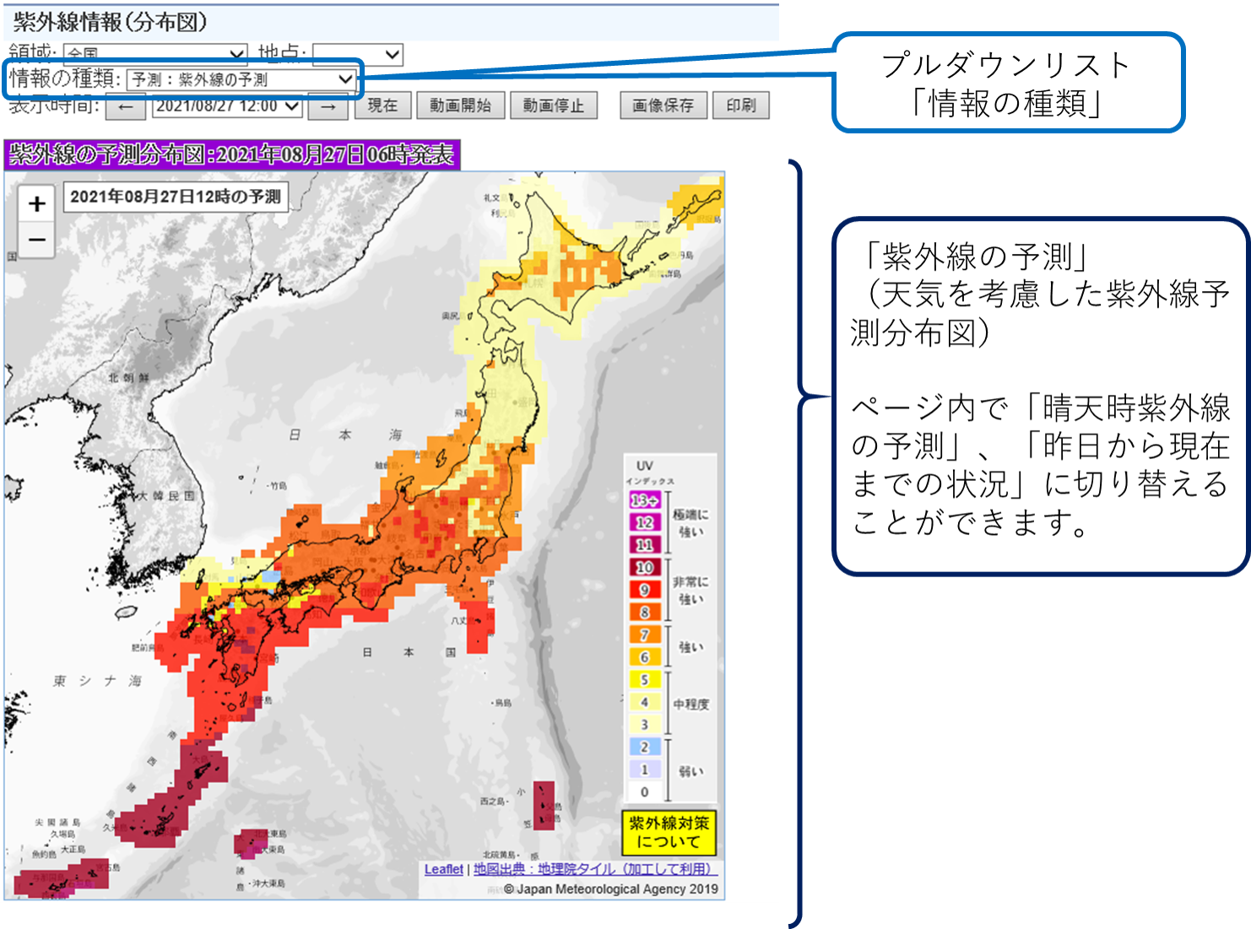Advance to next time with right arrow
This screenshot has width=1251, height=929.
pos(328,106)
